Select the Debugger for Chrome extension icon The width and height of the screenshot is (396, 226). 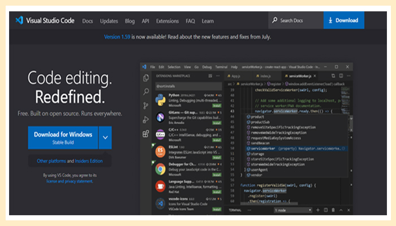[160, 169]
